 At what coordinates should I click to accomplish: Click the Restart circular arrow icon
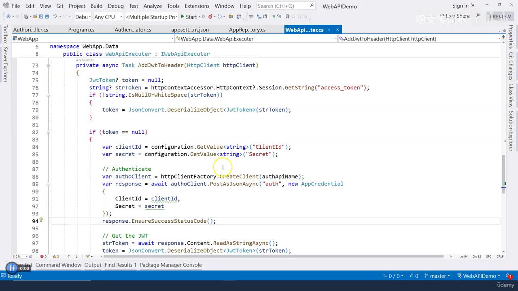point(219,17)
